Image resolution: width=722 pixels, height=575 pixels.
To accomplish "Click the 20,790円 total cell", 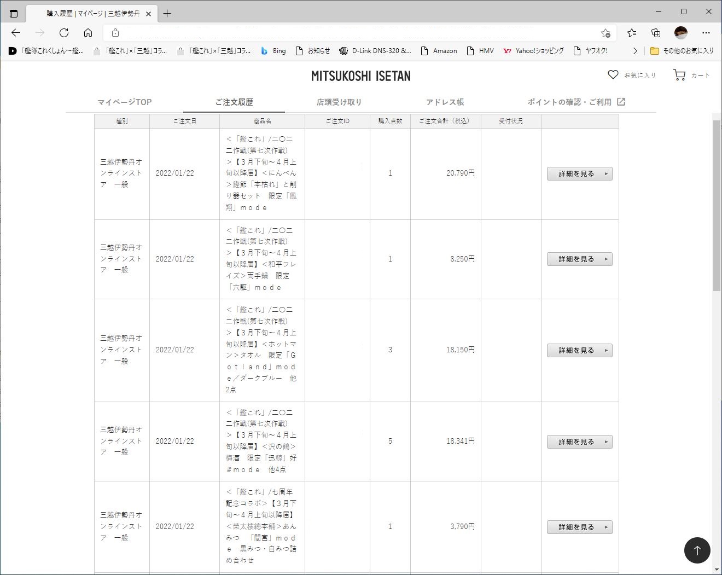I will [x=445, y=173].
